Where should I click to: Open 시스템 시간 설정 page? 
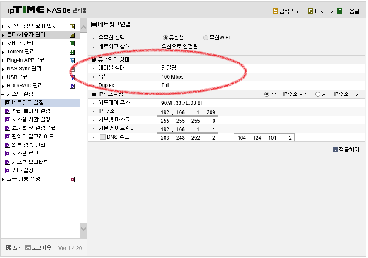[31, 120]
